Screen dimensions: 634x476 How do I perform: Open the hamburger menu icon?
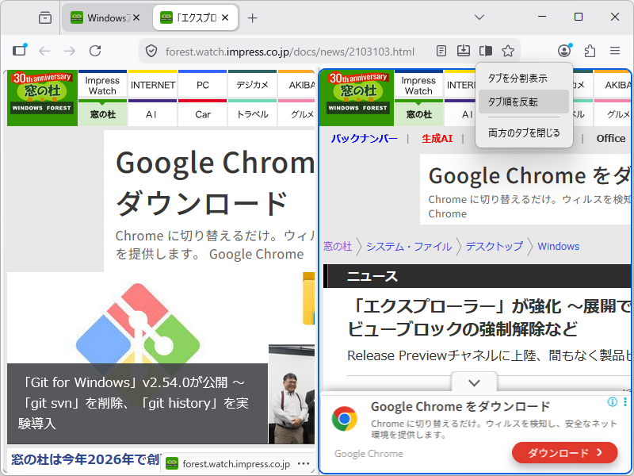[614, 51]
